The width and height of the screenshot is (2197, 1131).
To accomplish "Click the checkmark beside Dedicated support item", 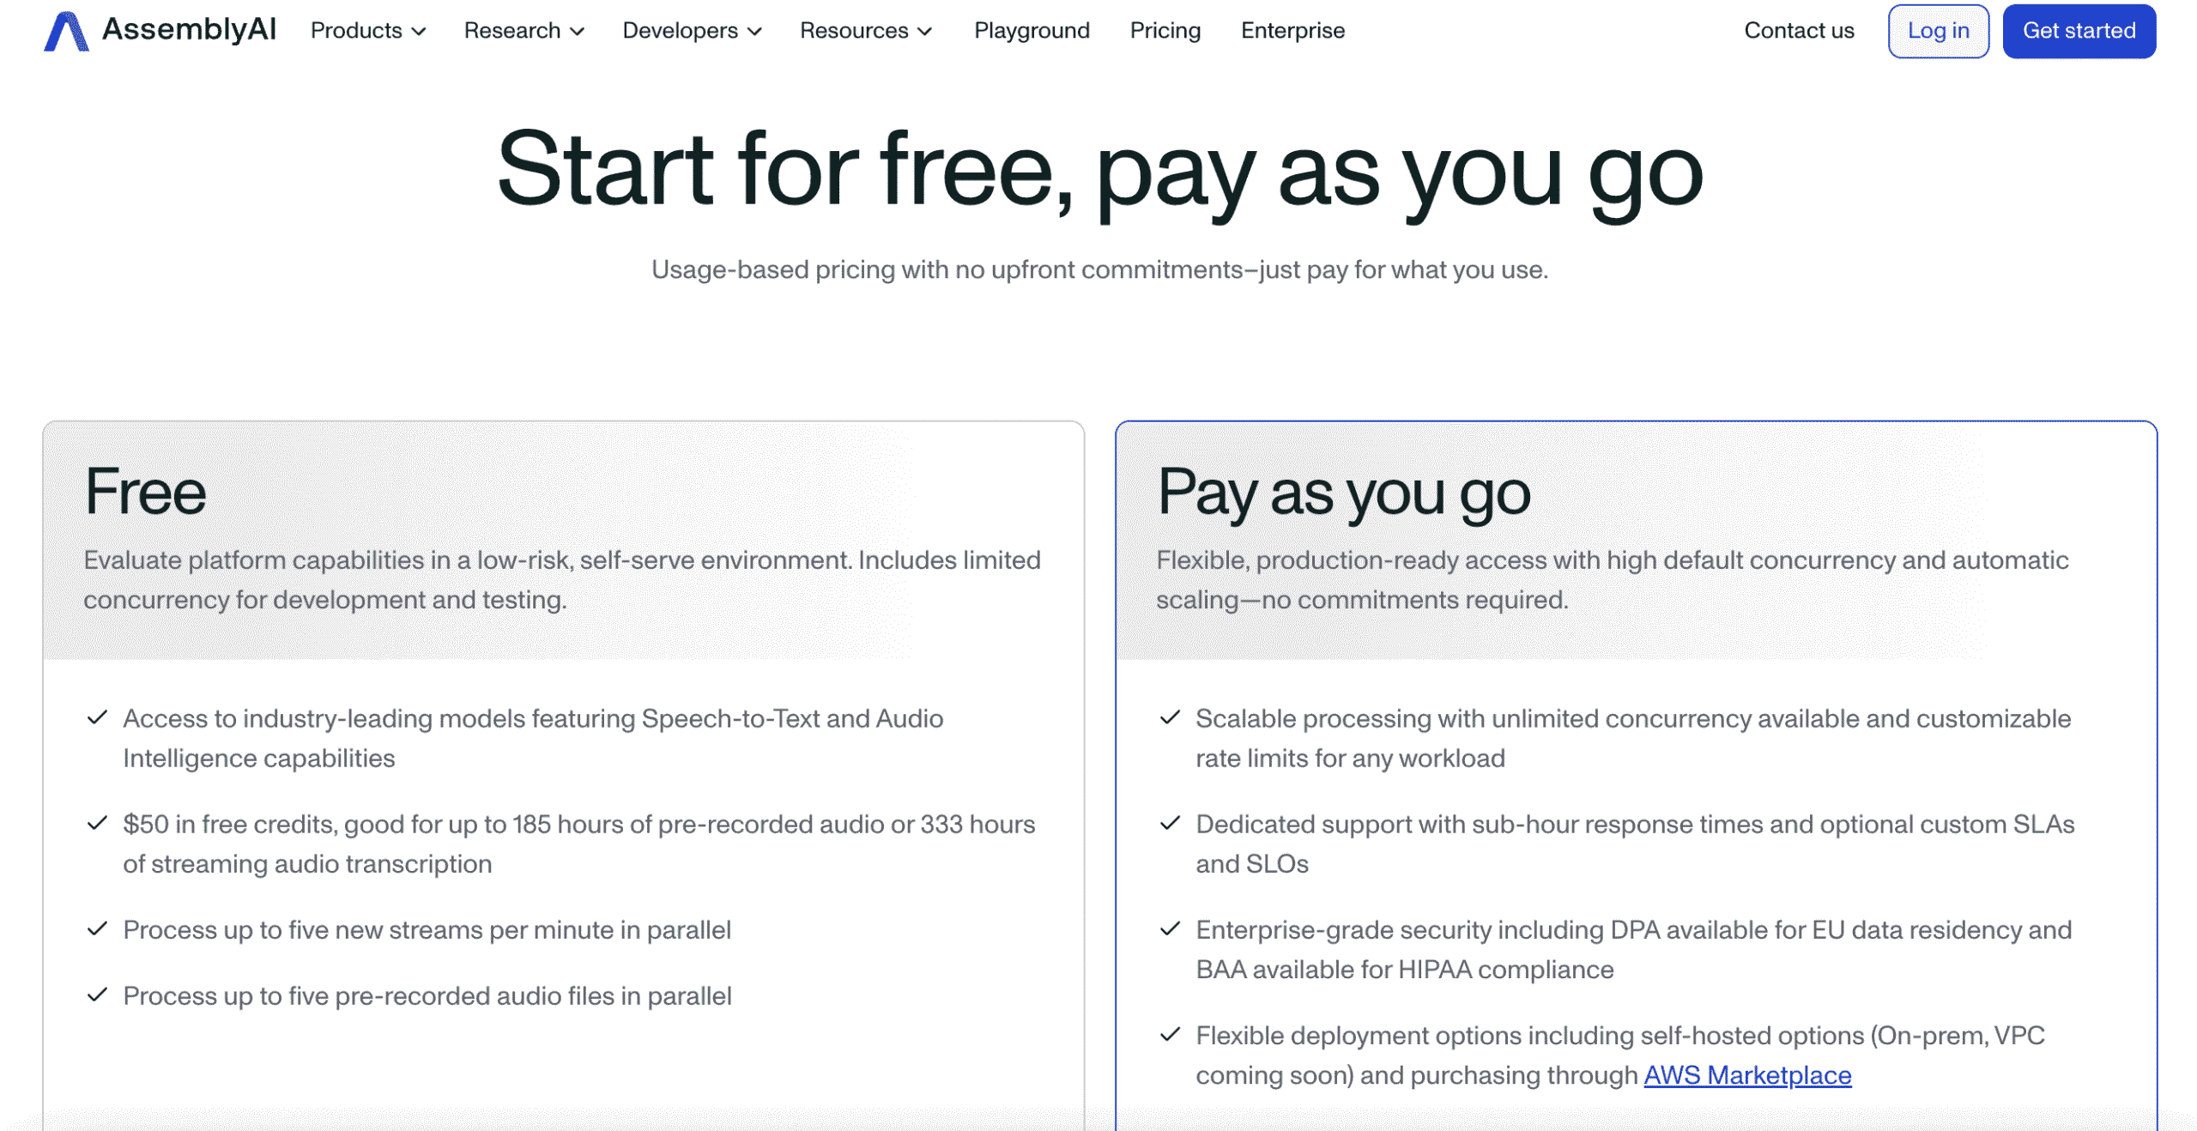I will coord(1169,823).
